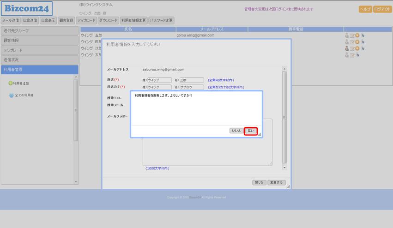Click the orange delete icon in the second user row
This screenshot has height=228, width=393.
[x=357, y=42]
